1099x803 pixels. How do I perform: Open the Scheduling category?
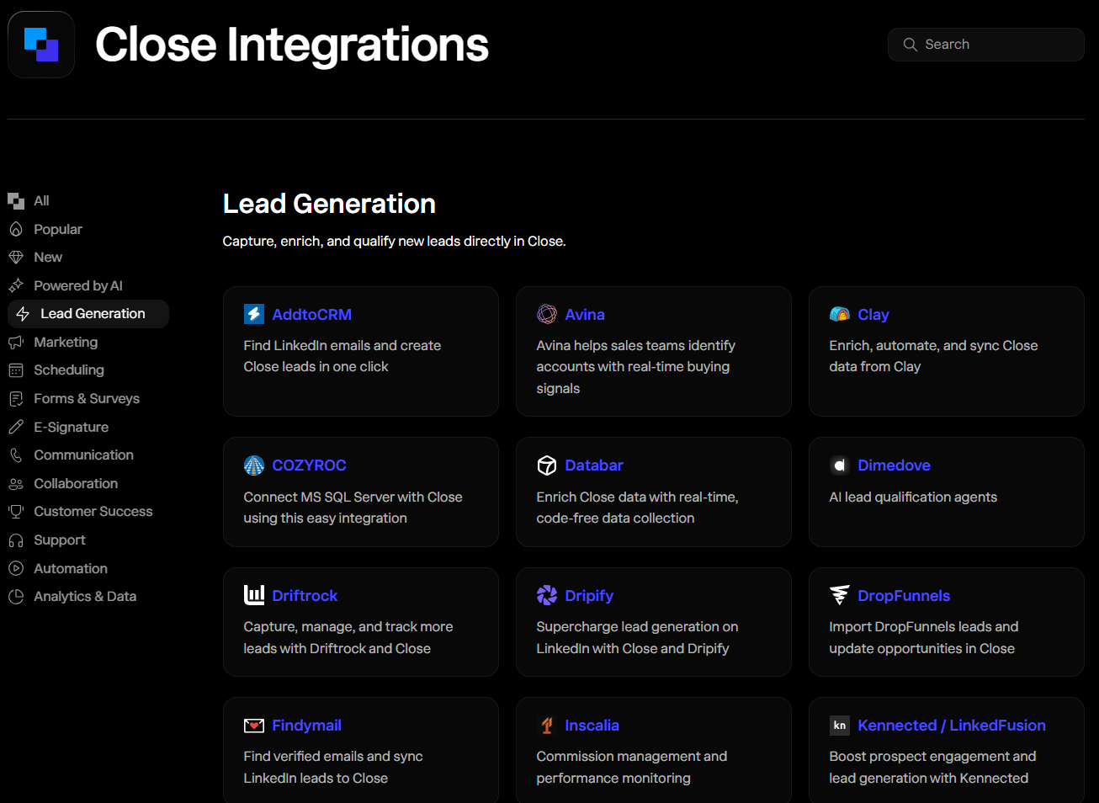coord(69,370)
